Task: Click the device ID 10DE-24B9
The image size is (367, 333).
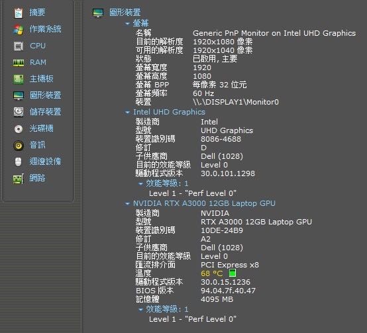Action: pyautogui.click(x=222, y=230)
